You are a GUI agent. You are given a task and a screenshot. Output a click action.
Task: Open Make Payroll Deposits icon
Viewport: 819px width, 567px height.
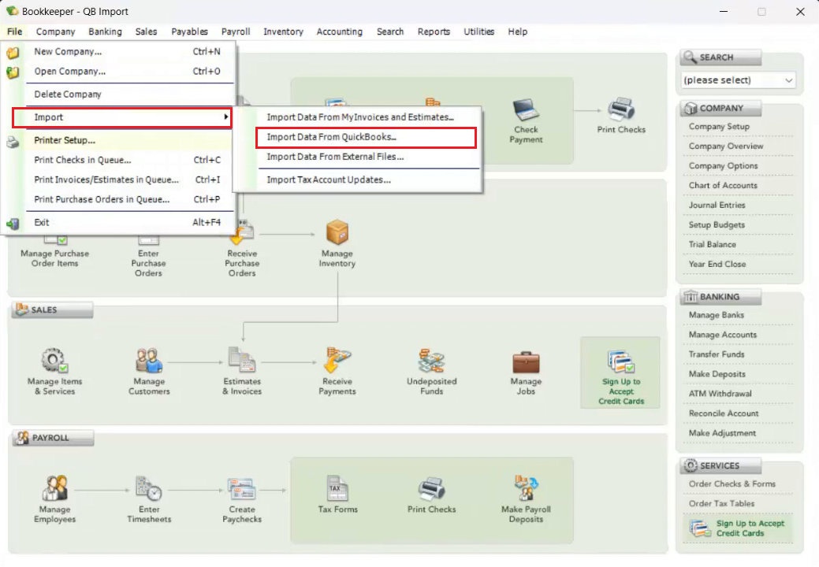[526, 487]
